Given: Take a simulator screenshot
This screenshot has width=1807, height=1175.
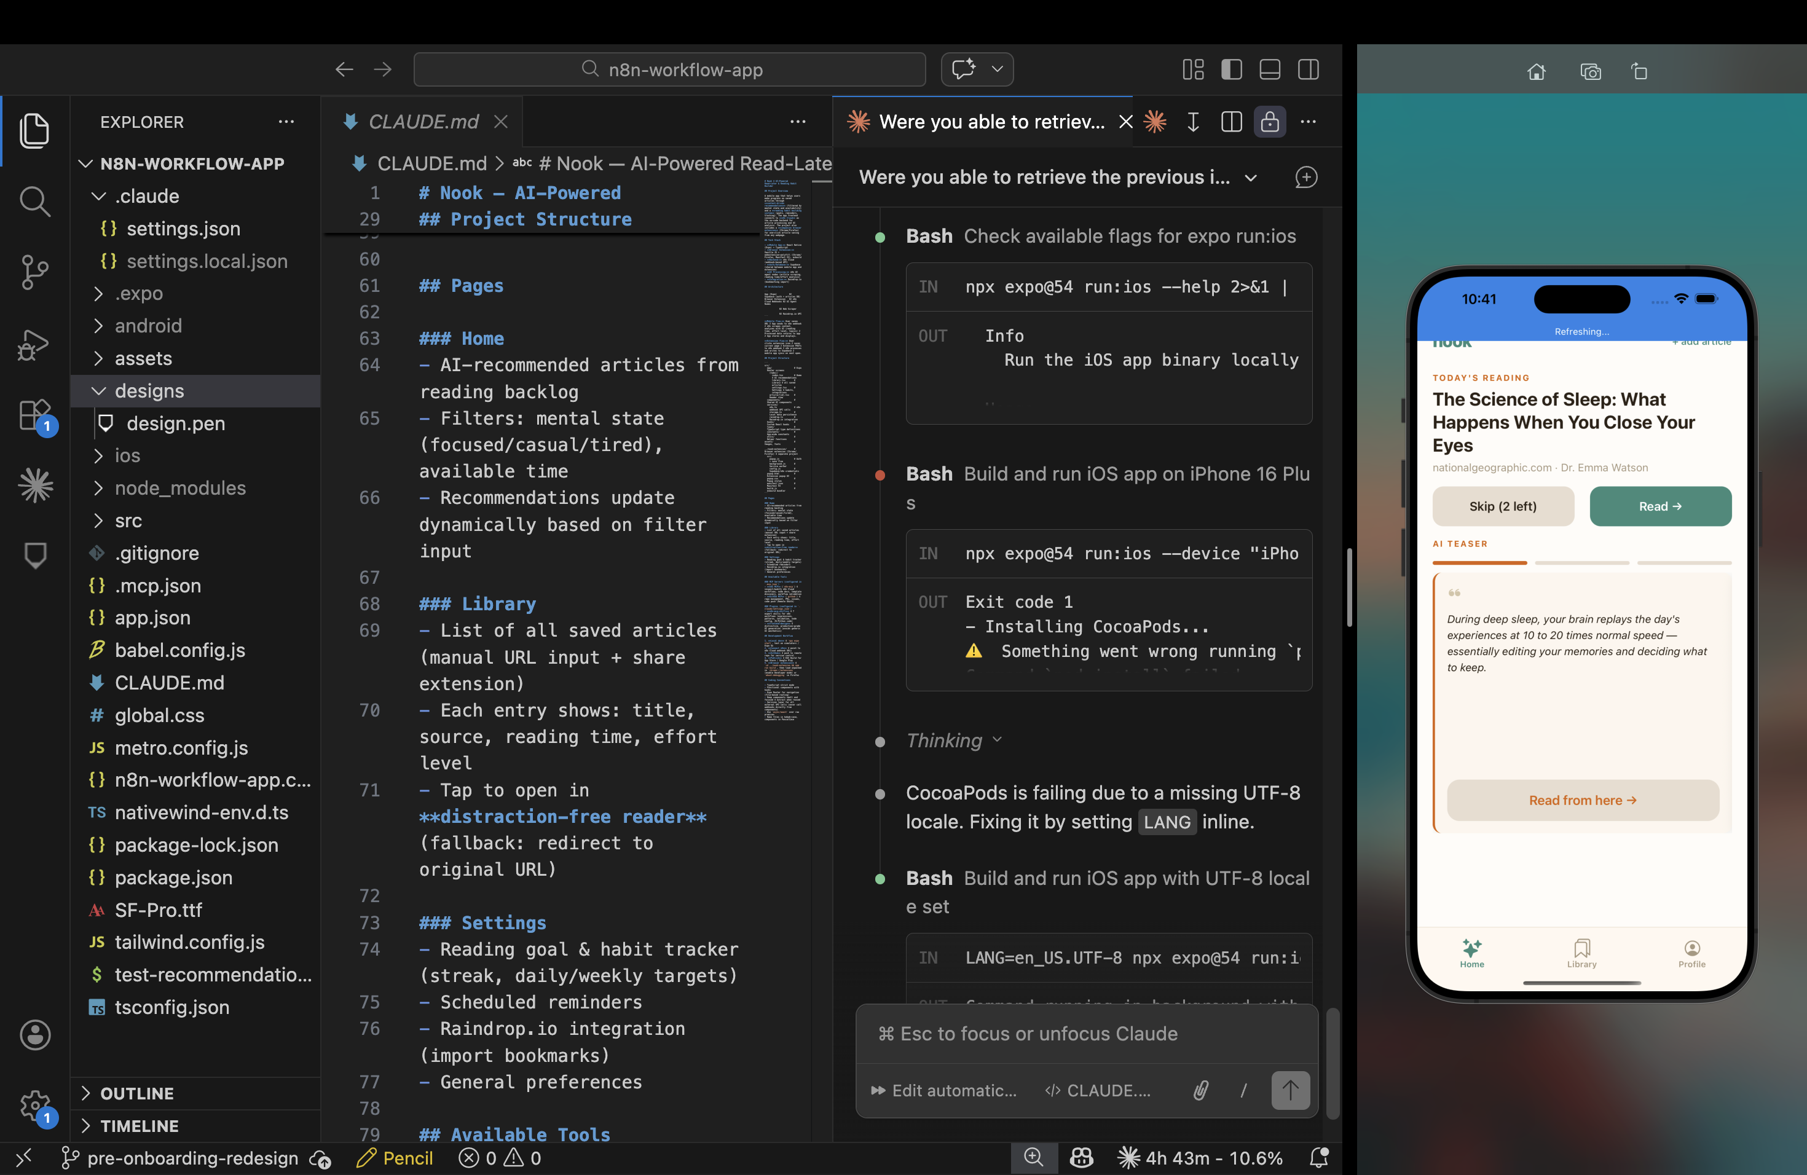Looking at the screenshot, I should click(1591, 72).
